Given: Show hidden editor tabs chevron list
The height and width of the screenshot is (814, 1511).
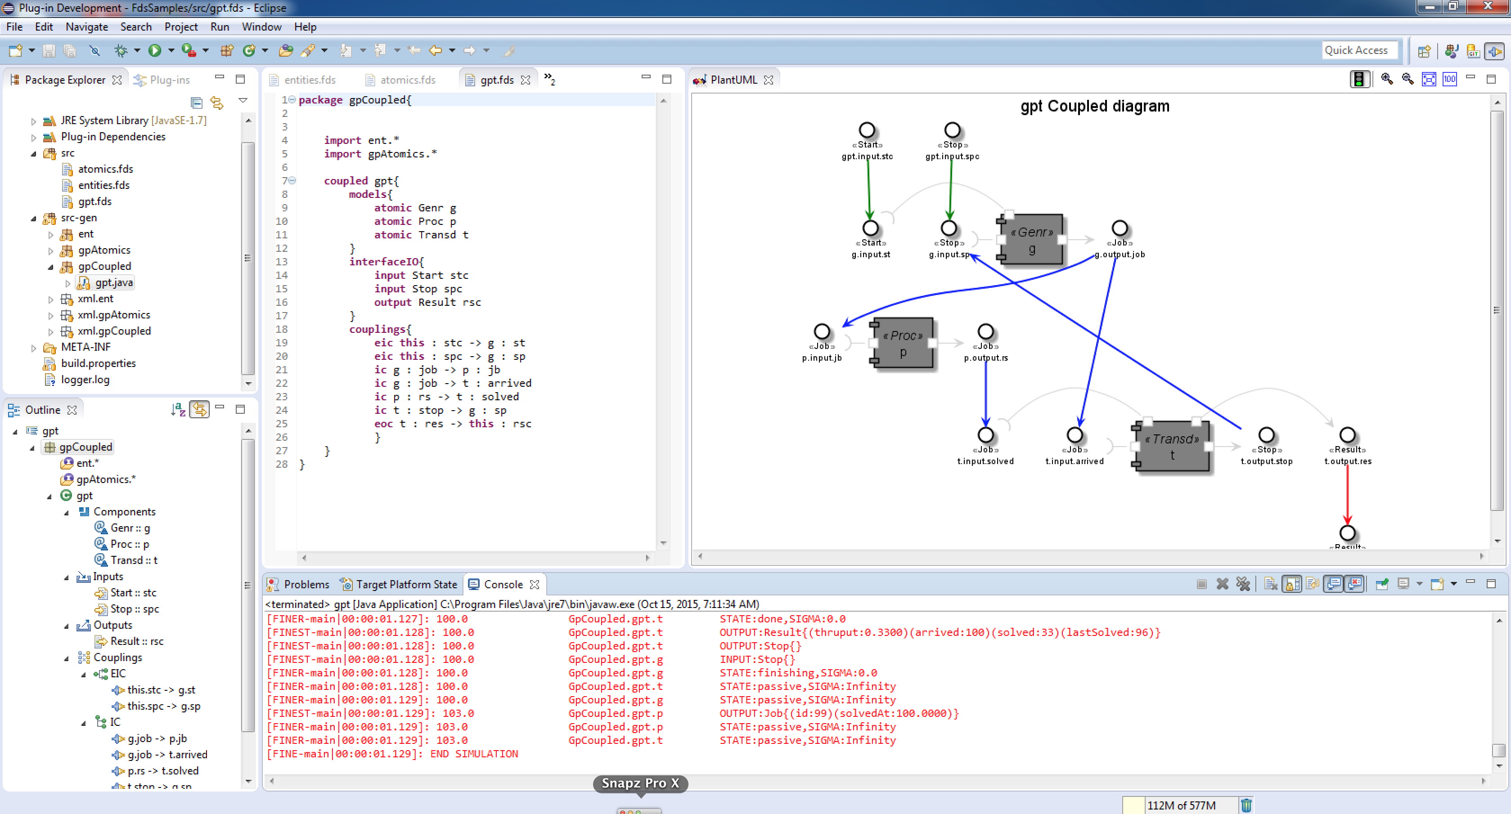Looking at the screenshot, I should click(549, 79).
